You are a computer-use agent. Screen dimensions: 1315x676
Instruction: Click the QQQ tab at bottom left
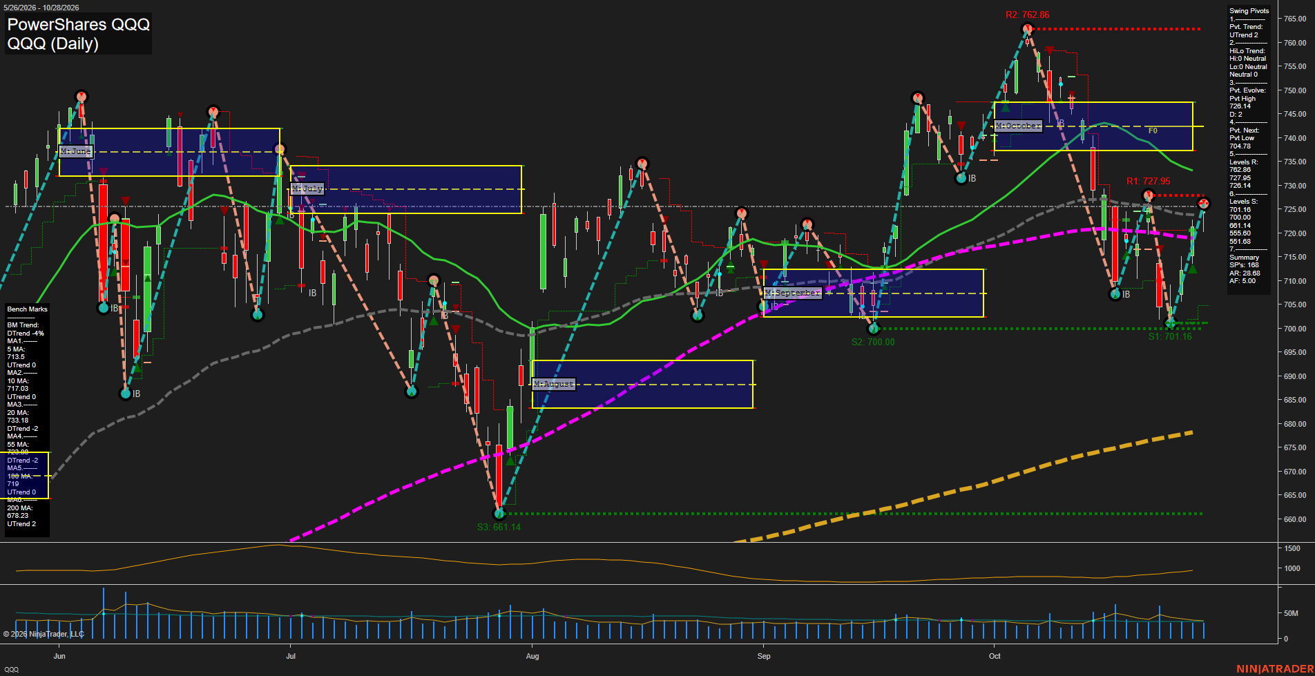pyautogui.click(x=12, y=670)
